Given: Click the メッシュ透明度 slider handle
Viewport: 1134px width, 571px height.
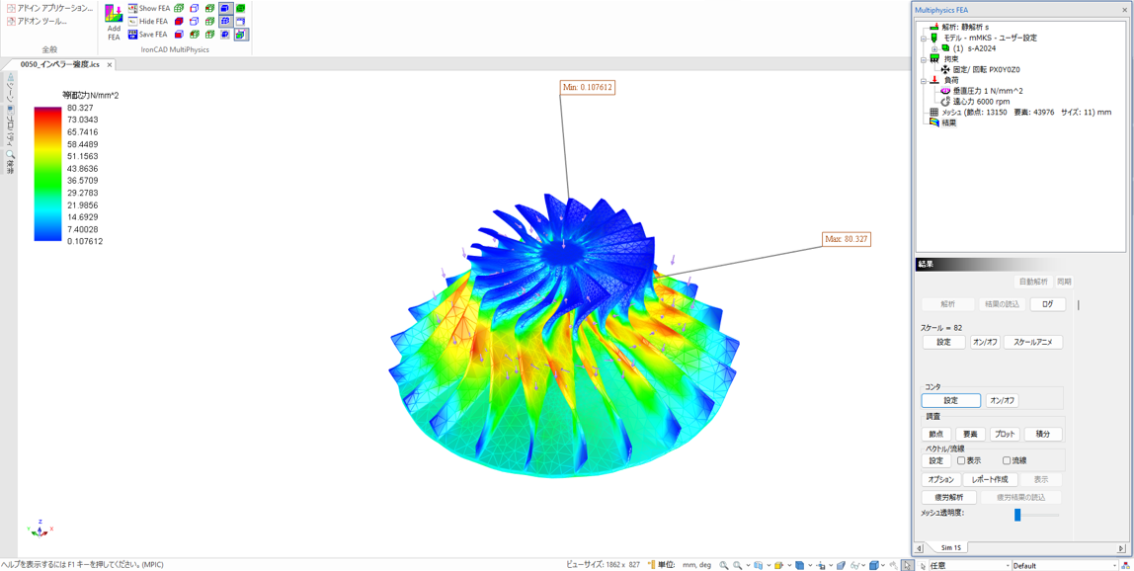Looking at the screenshot, I should pyautogui.click(x=1017, y=515).
